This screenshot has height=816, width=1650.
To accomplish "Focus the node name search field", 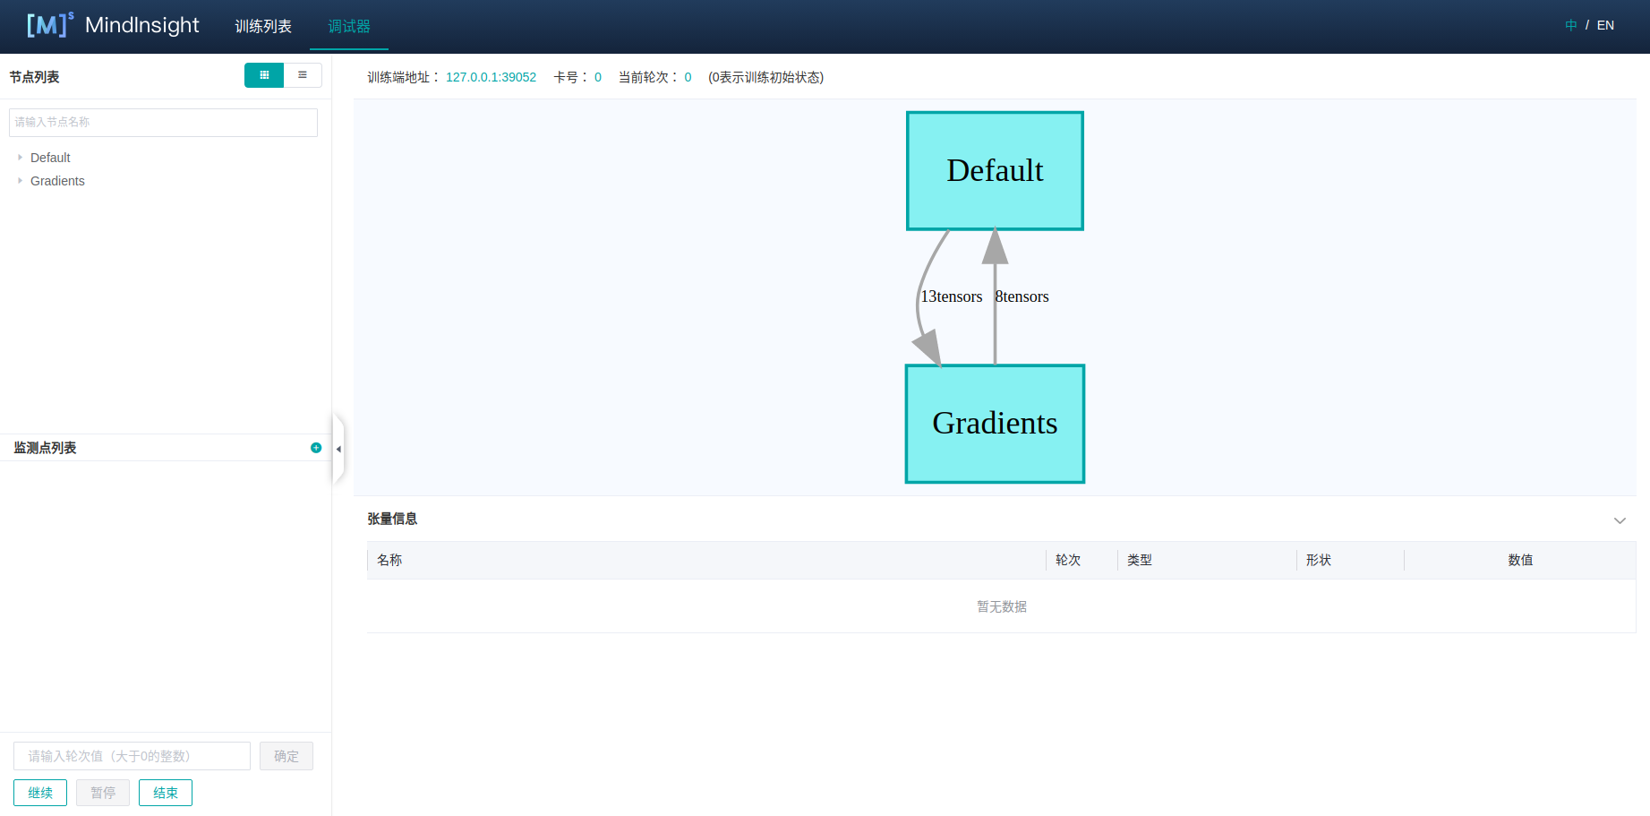I will coord(163,123).
